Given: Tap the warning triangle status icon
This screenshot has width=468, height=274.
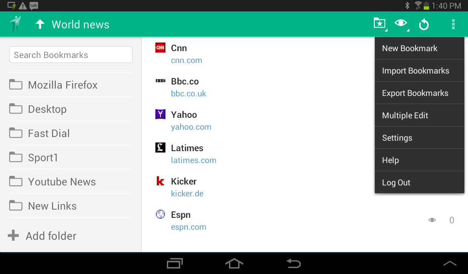Looking at the screenshot, I should click(23, 5).
